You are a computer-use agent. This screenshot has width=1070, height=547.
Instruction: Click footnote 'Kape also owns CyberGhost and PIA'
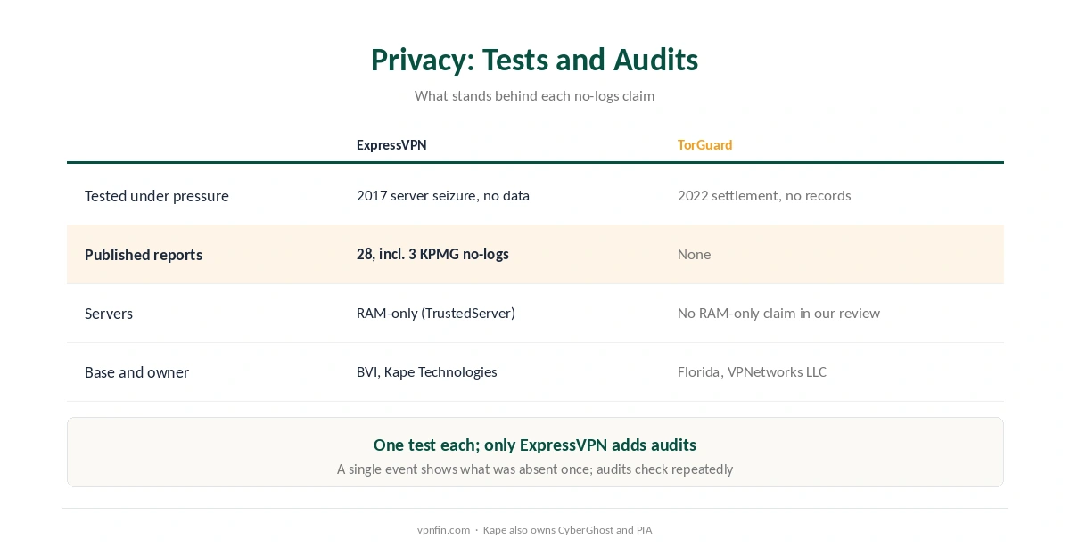[568, 530]
